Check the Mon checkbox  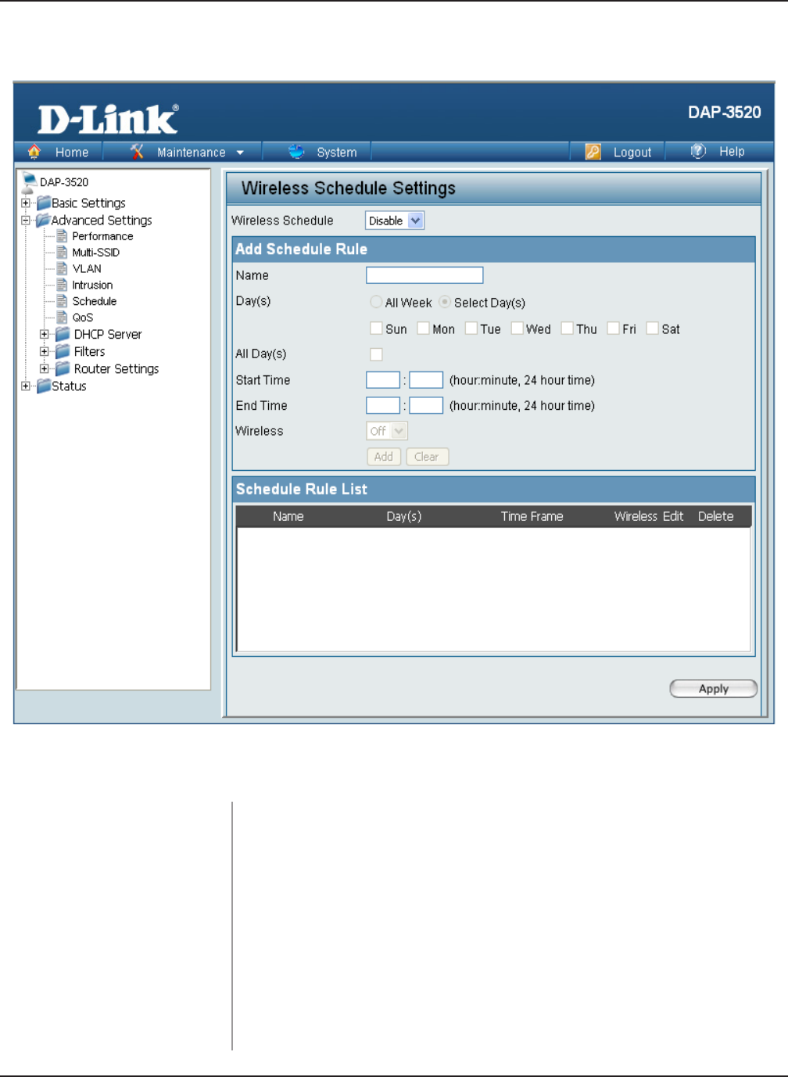pos(423,328)
